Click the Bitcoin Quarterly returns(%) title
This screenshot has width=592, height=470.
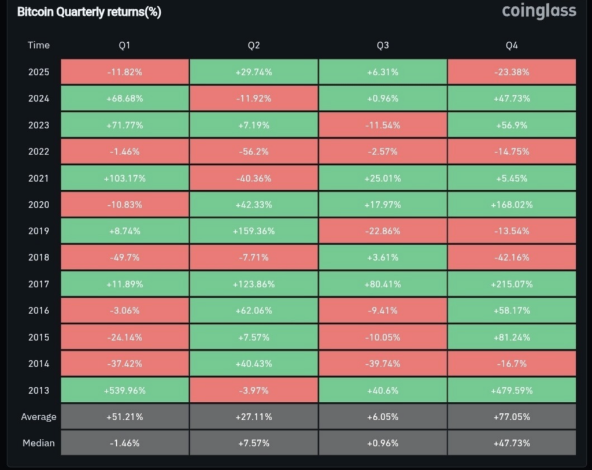click(89, 12)
